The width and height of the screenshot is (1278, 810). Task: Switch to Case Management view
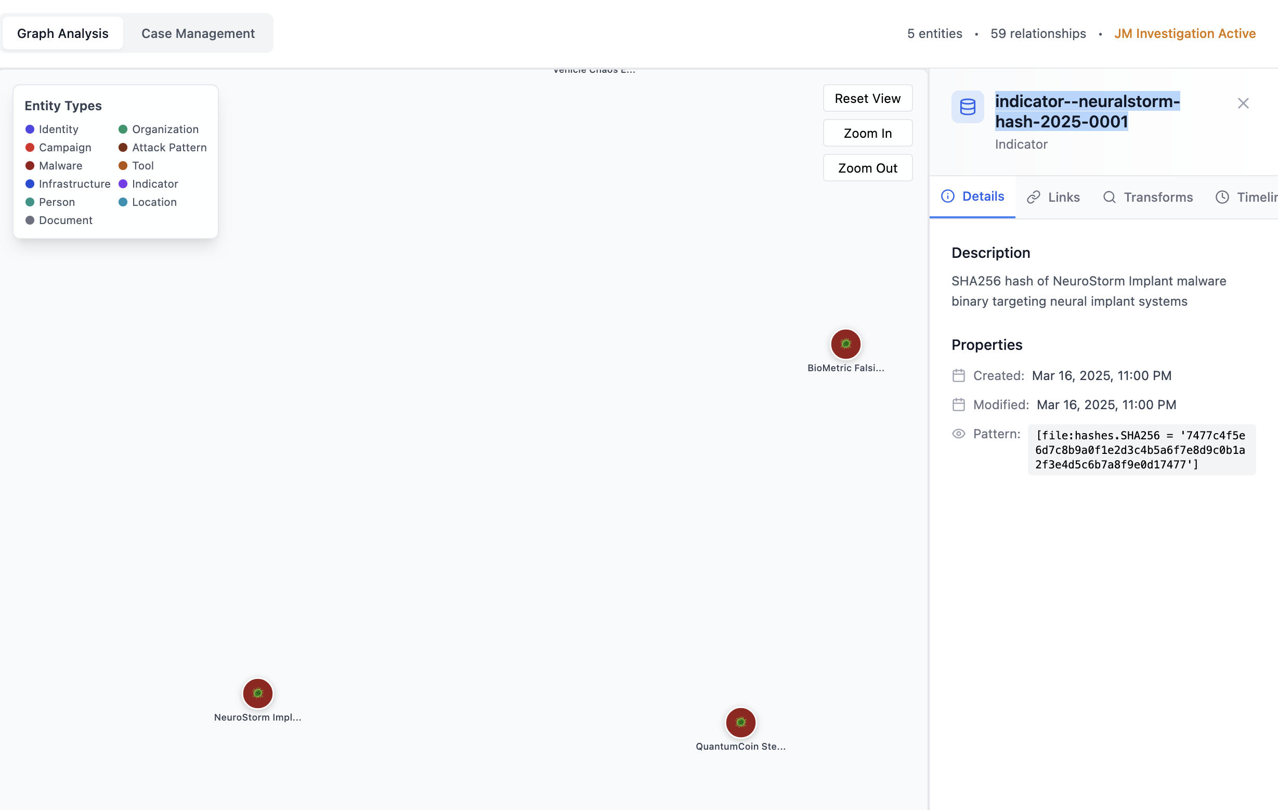pos(198,33)
